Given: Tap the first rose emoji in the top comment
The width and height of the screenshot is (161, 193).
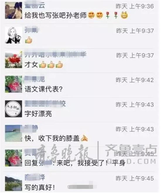Looking at the screenshot, I should pyautogui.click(x=108, y=15).
